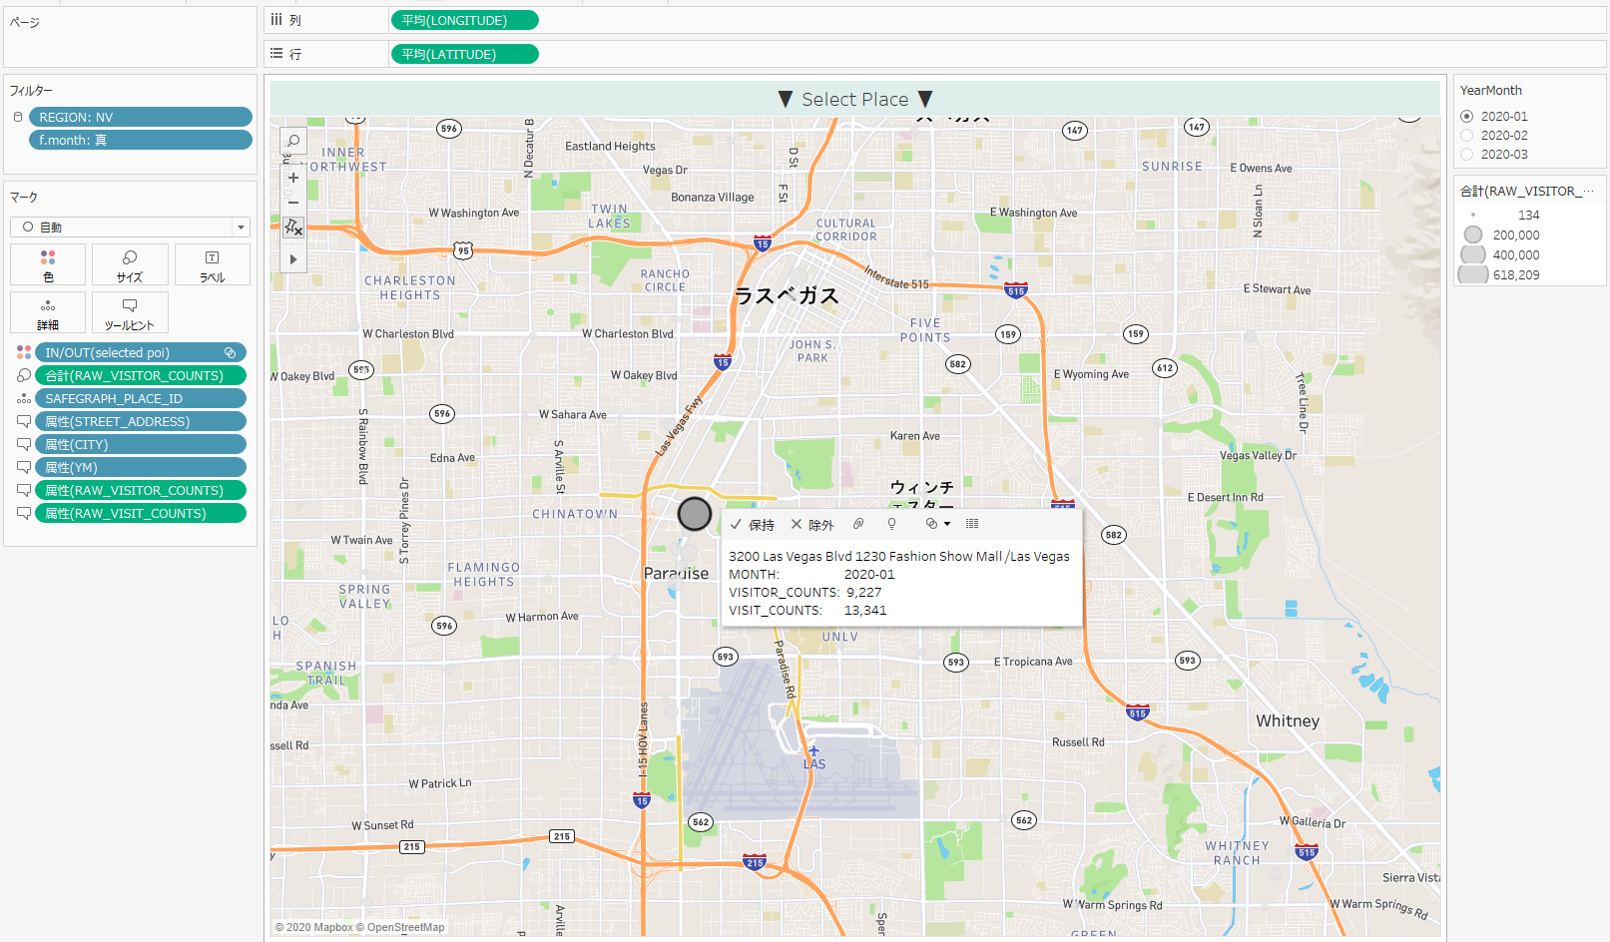Open the set dropdown arrow in tooltip
Screen dimensions: 1610x942
click(947, 524)
